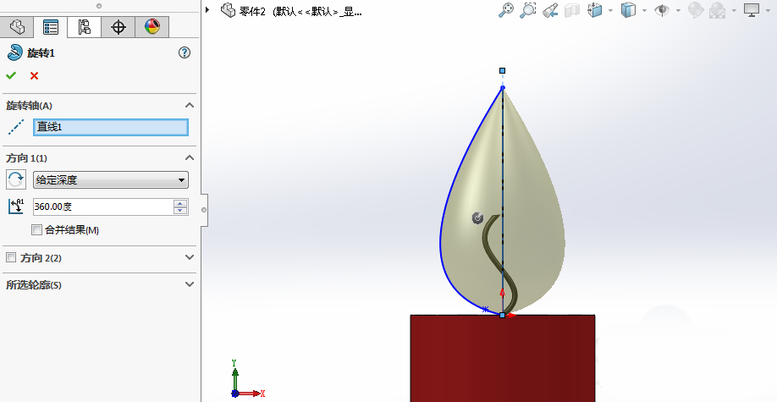Expand the 方向 2(2) section
Image resolution: width=777 pixels, height=402 pixels.
pos(190,257)
